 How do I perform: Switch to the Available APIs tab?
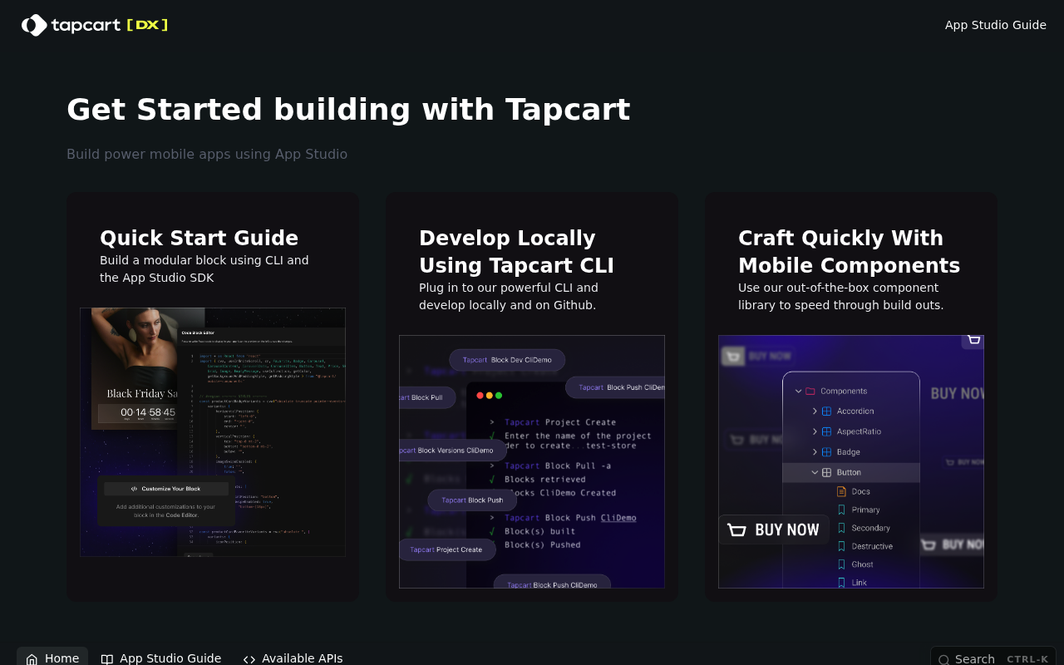coord(293,658)
